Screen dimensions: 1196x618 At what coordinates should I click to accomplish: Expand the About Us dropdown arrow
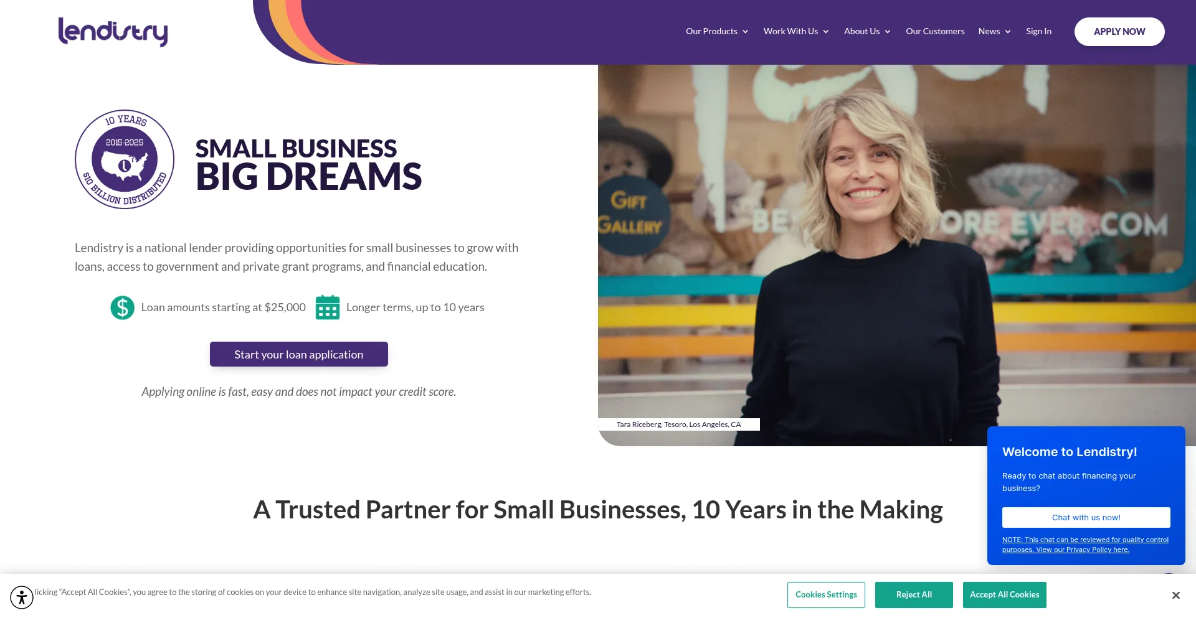point(888,32)
